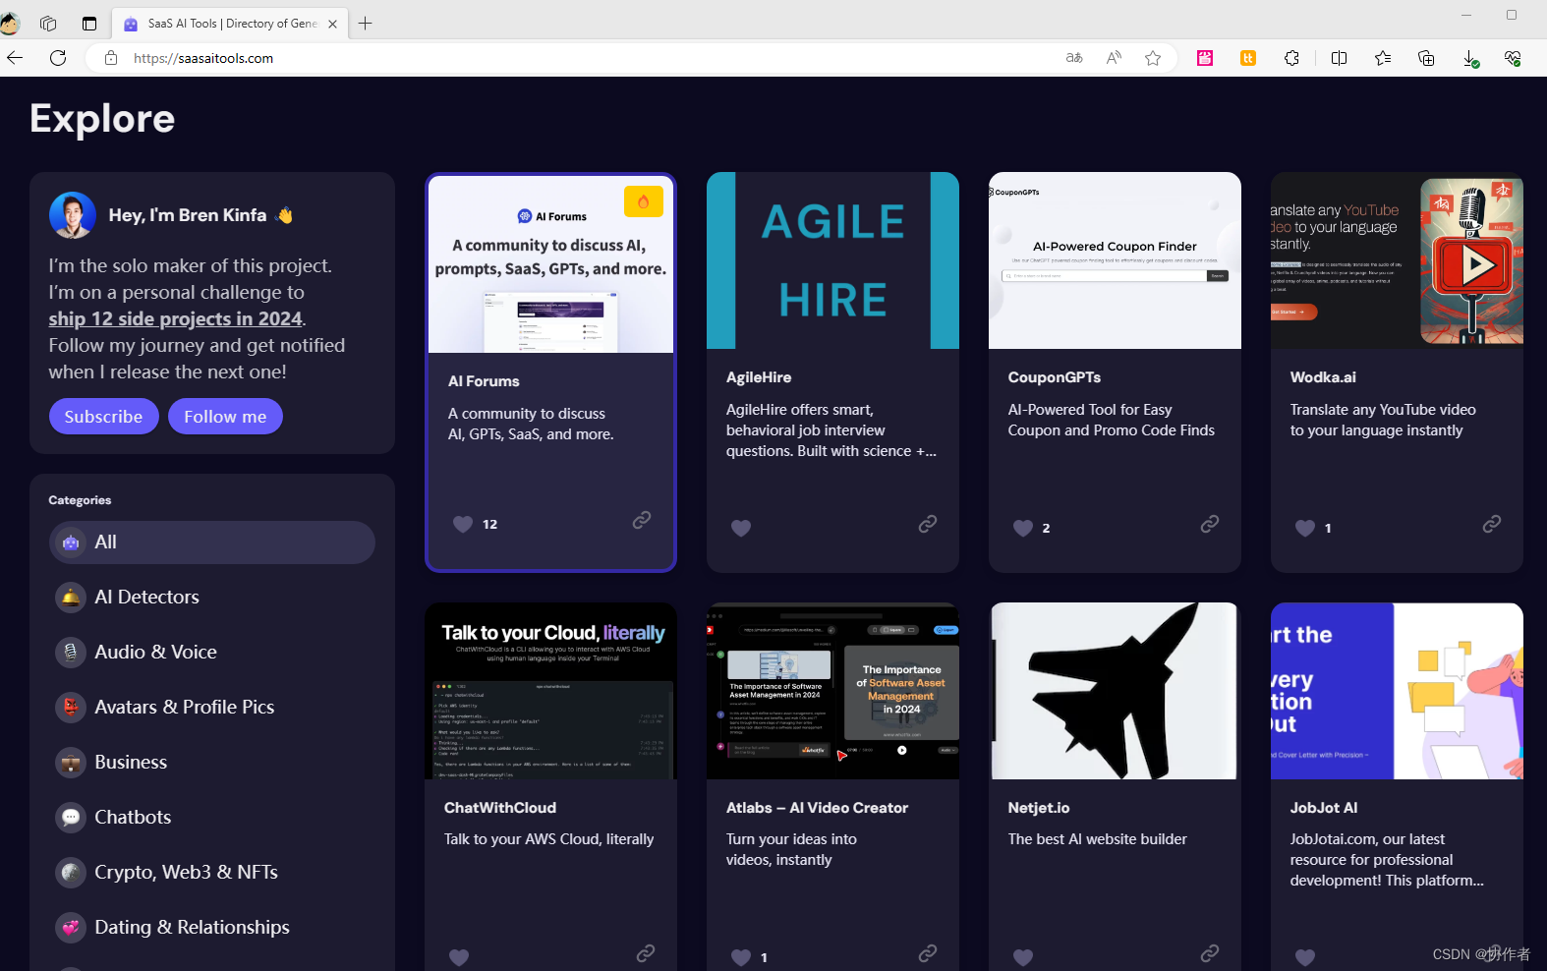This screenshot has height=971, width=1547.
Task: Select the All category
Action: click(212, 543)
